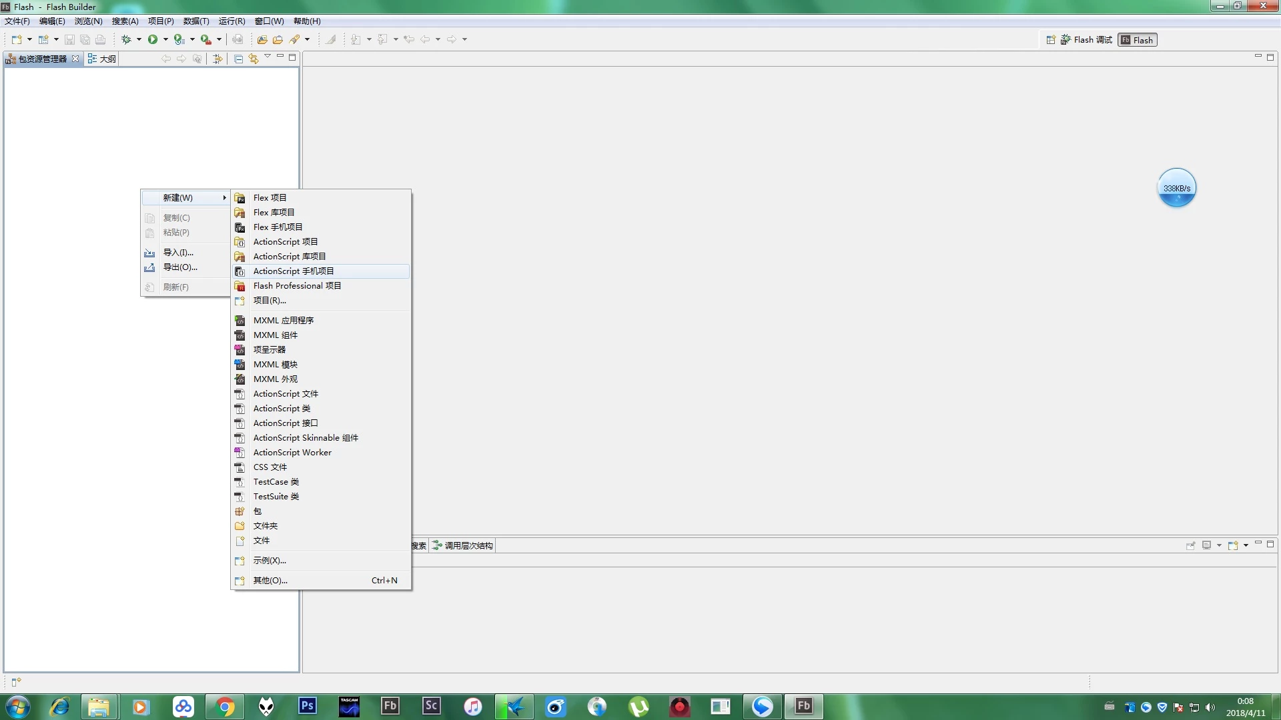Open the Photoshop icon on the taskbar

[308, 706]
